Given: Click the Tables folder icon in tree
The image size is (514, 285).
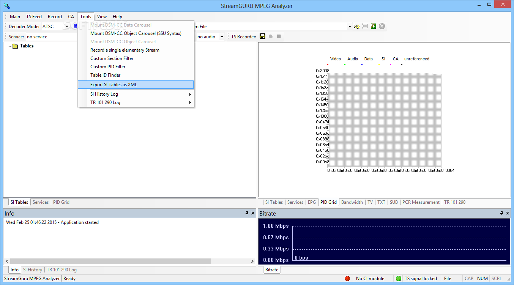Looking at the screenshot, I should tap(15, 46).
